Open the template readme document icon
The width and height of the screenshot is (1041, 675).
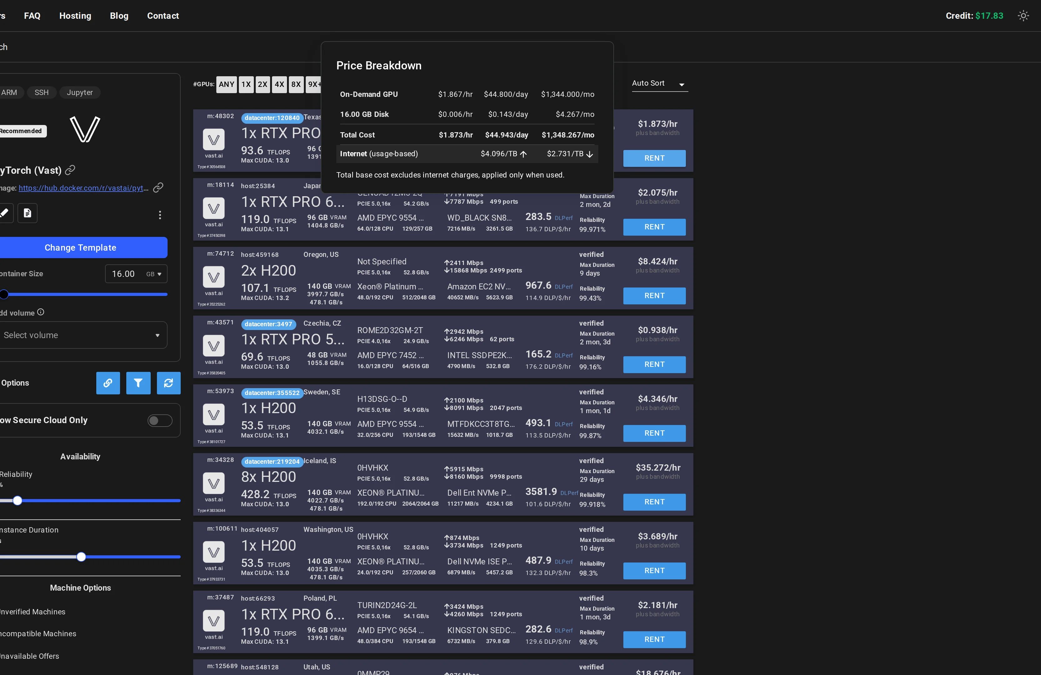tap(28, 213)
